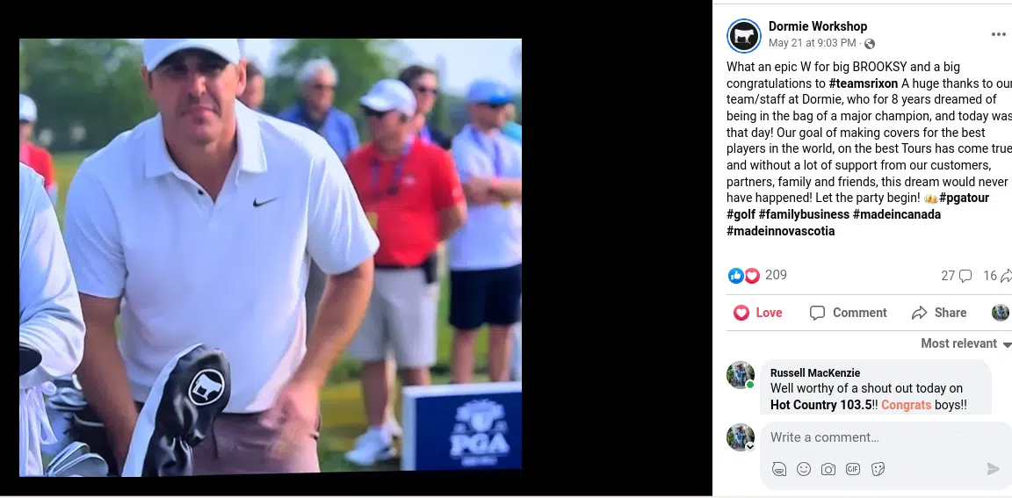Open the emoji picker for comment
The width and height of the screenshot is (1012, 498).
tap(804, 470)
